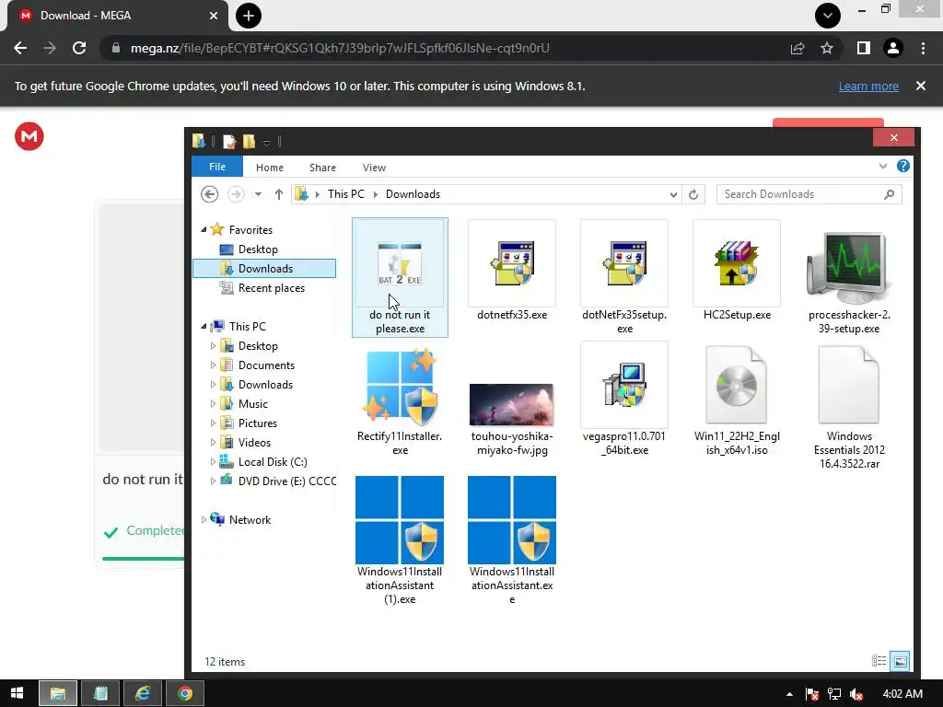
Task: Select the 'do not run it please.exe' file
Action: pyautogui.click(x=400, y=278)
